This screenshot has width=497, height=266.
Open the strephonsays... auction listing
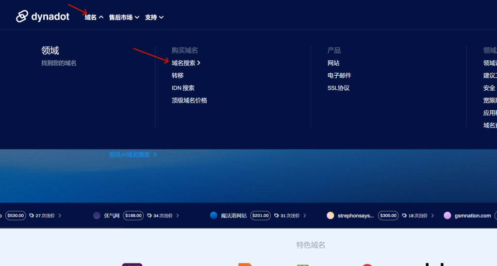pyautogui.click(x=356, y=216)
